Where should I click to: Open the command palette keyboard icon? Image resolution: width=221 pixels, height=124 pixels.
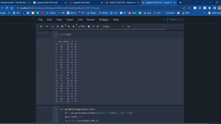pyautogui.click(x=128, y=27)
